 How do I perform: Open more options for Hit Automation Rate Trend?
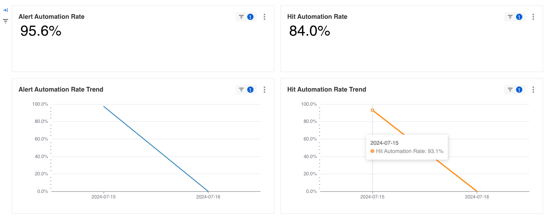533,90
